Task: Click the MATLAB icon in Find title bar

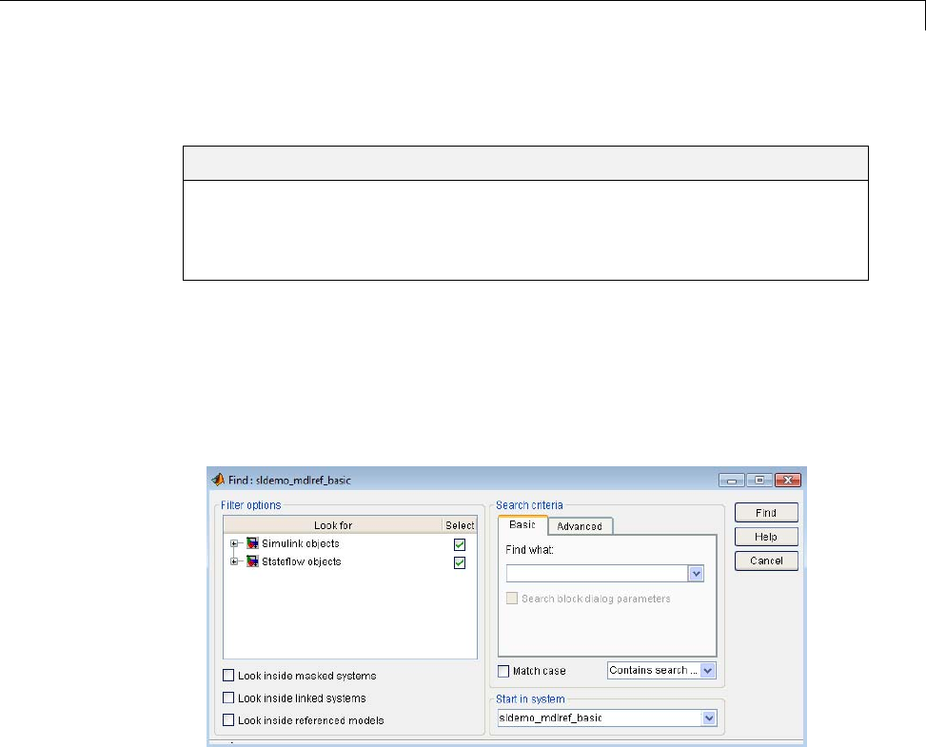Action: (x=218, y=480)
